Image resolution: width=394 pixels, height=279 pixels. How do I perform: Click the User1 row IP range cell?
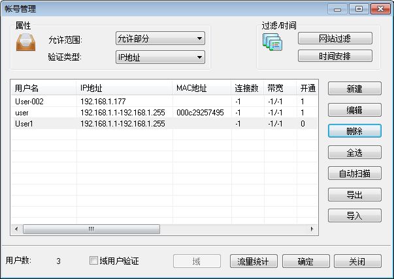click(123, 124)
